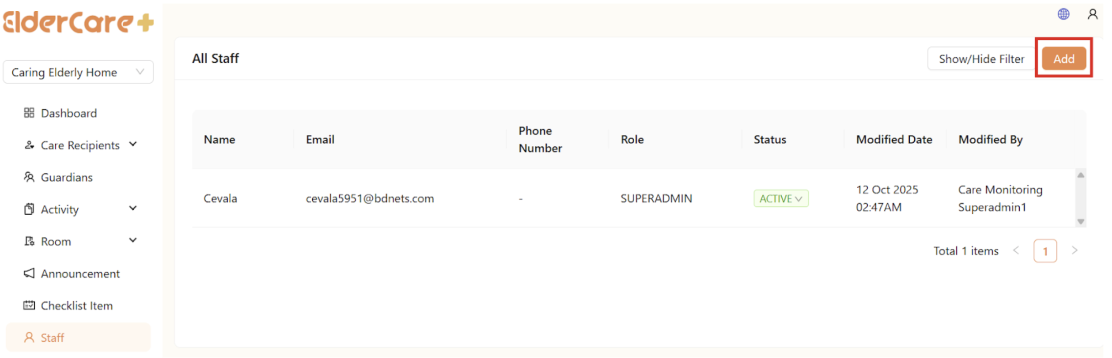The height and width of the screenshot is (358, 1112).
Task: Click the Guardians icon
Action: [x=29, y=177]
